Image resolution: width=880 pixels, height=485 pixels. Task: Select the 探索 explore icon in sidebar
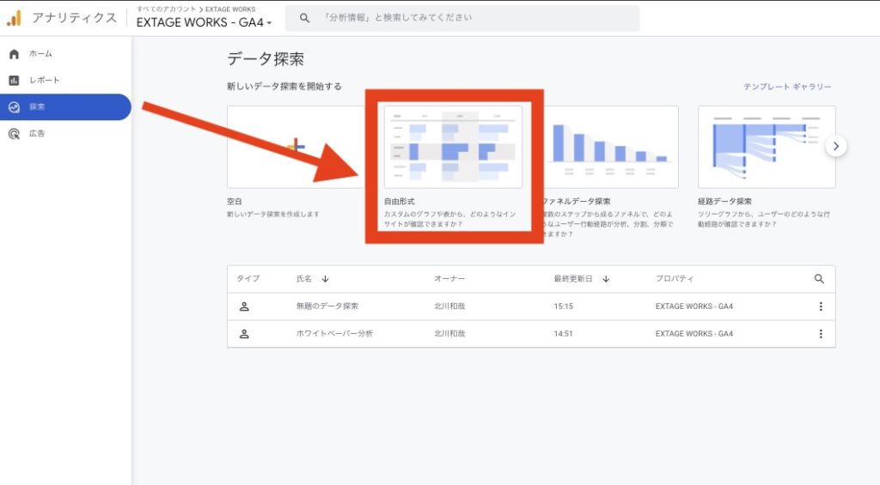14,107
